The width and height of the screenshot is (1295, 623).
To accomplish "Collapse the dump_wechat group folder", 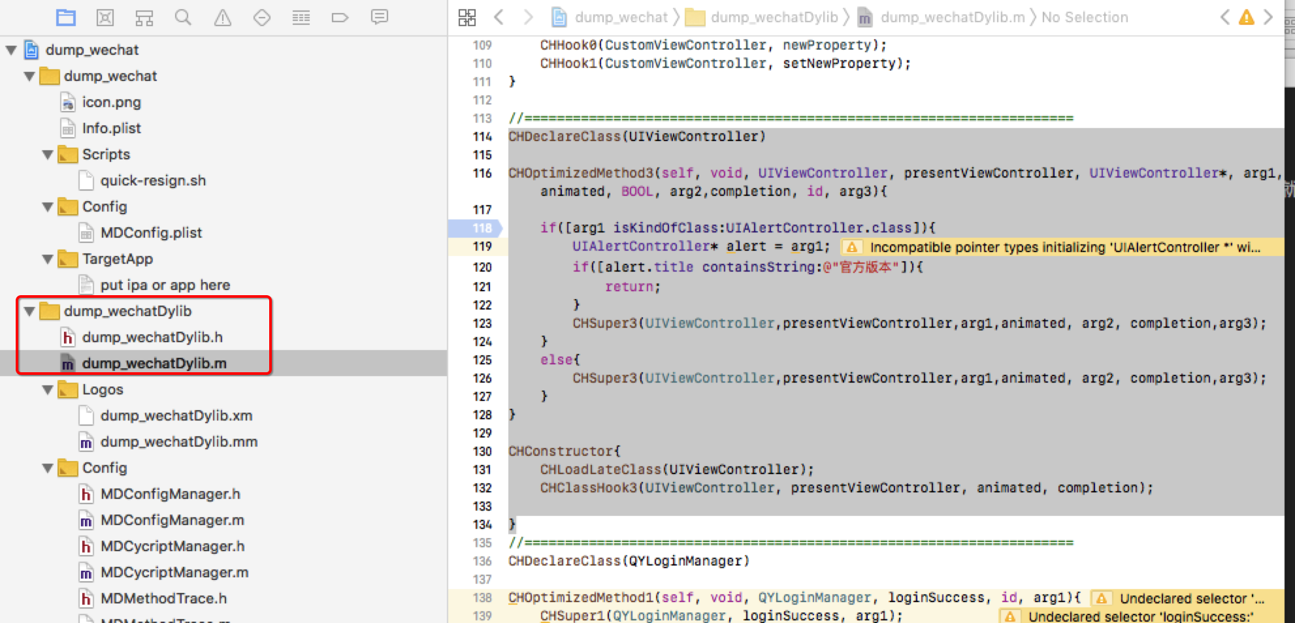I will tap(29, 76).
